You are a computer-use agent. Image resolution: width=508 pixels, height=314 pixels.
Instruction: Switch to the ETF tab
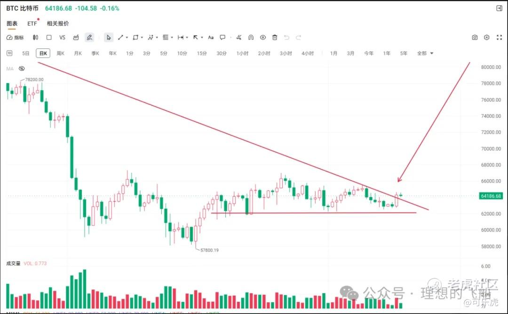32,23
